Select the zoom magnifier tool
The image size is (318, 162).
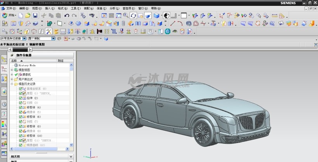tap(126, 16)
